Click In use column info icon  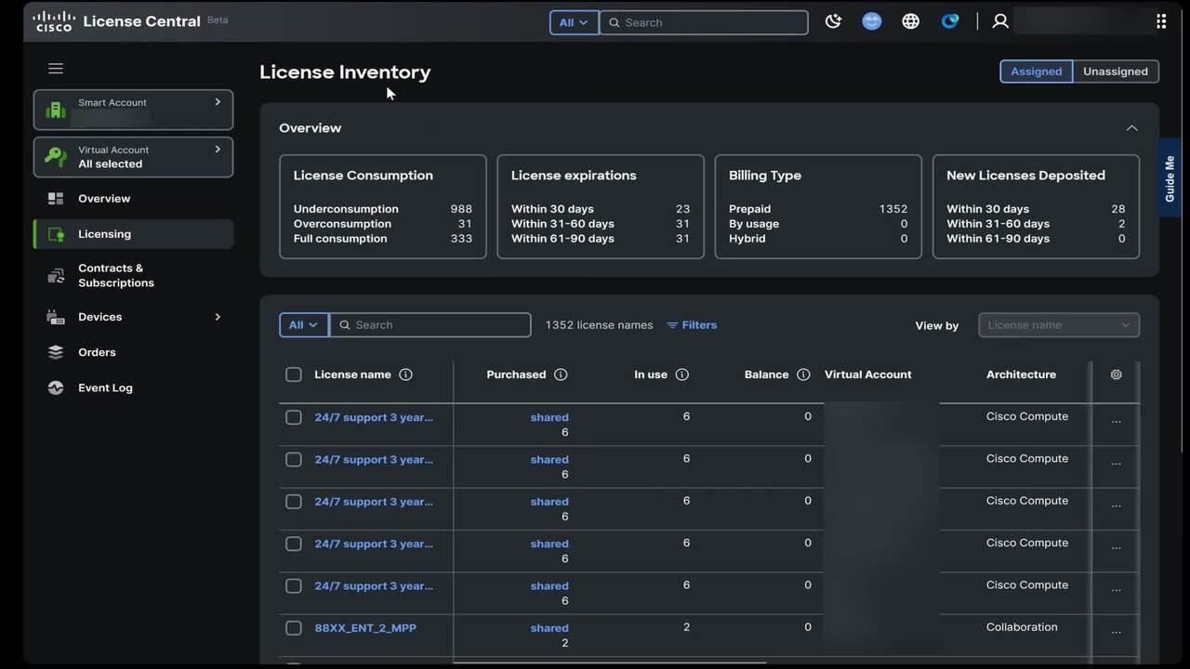tap(682, 374)
